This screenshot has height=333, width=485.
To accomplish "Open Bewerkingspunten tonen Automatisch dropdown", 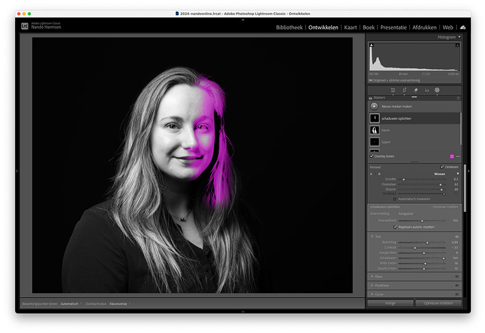I will [x=71, y=304].
